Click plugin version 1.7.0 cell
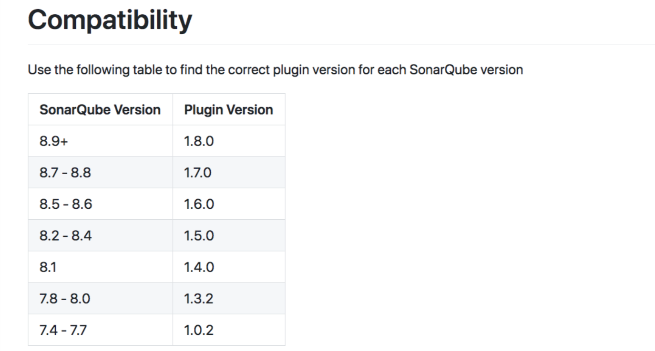The image size is (655, 351). [229, 172]
